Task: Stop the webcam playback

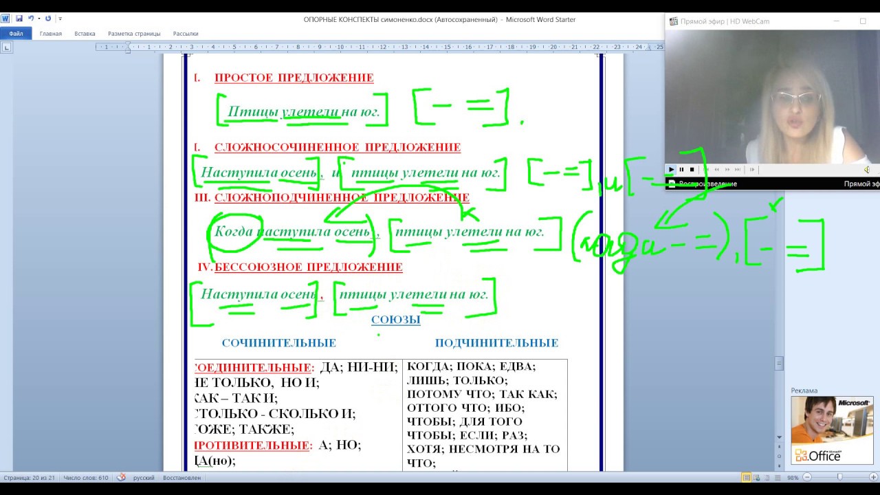Action: click(692, 170)
